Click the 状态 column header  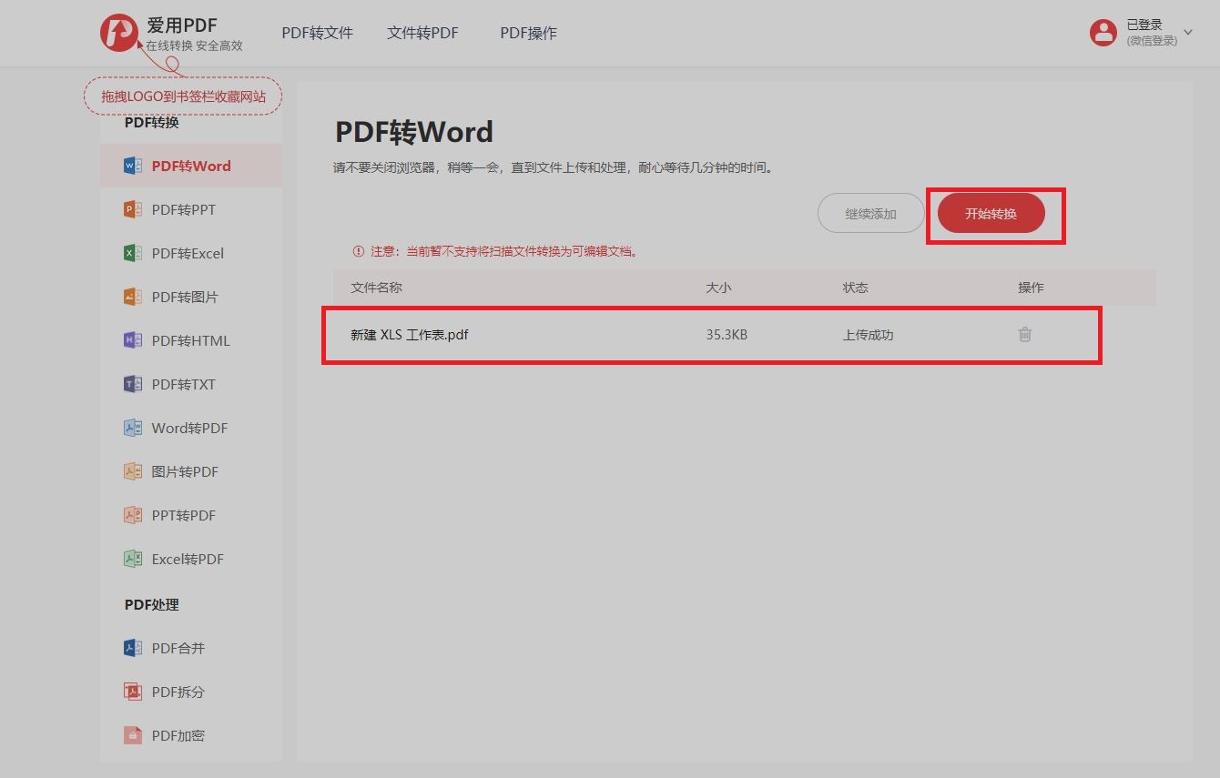coord(855,288)
